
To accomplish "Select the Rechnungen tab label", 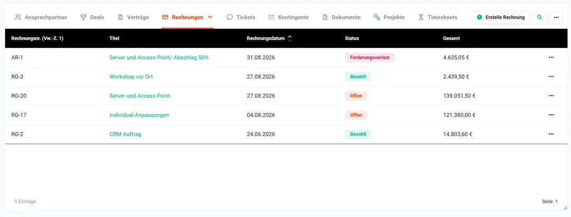I will tap(188, 17).
